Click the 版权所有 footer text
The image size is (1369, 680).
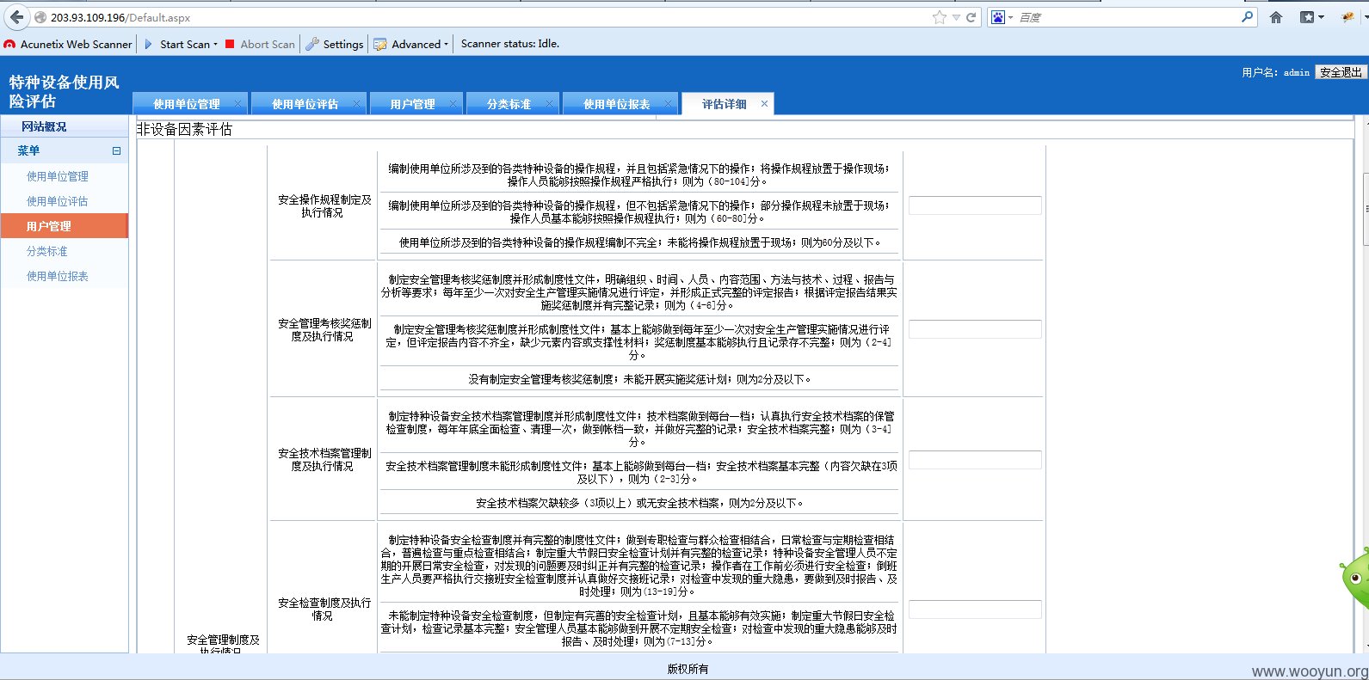[688, 669]
